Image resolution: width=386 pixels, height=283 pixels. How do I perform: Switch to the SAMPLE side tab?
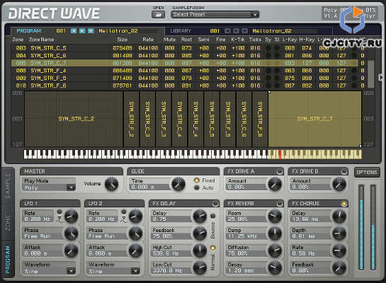click(8, 185)
